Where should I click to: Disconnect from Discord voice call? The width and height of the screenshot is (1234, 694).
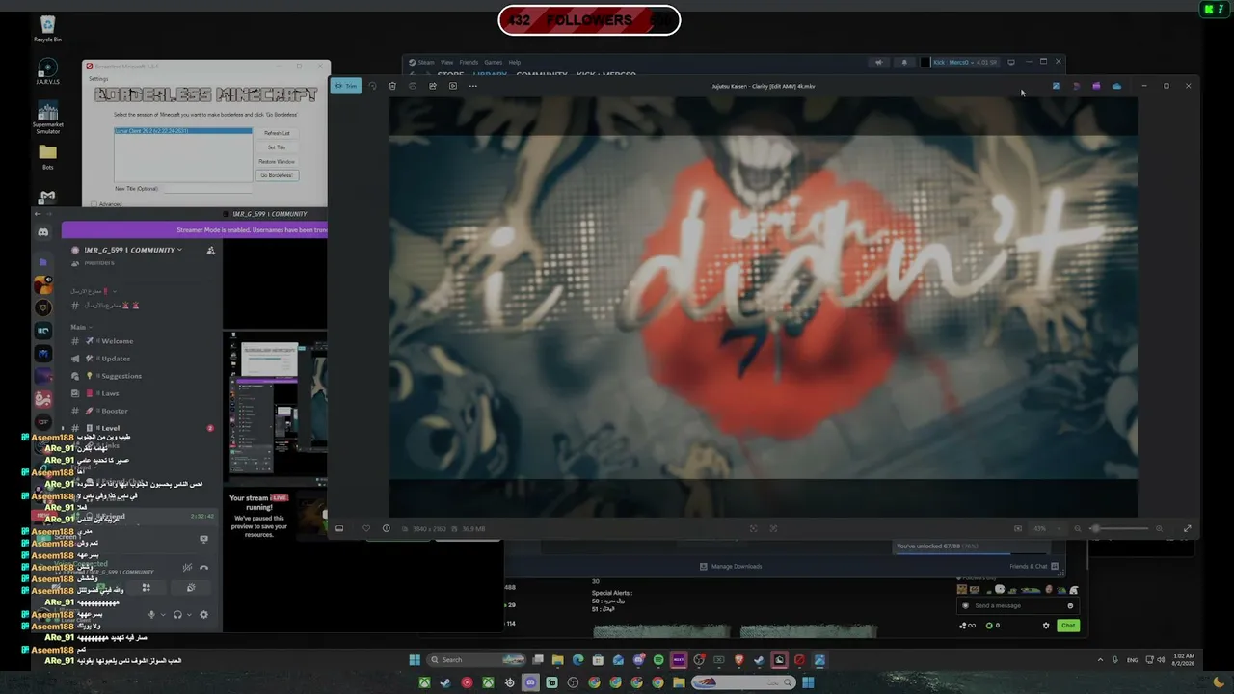coord(203,568)
